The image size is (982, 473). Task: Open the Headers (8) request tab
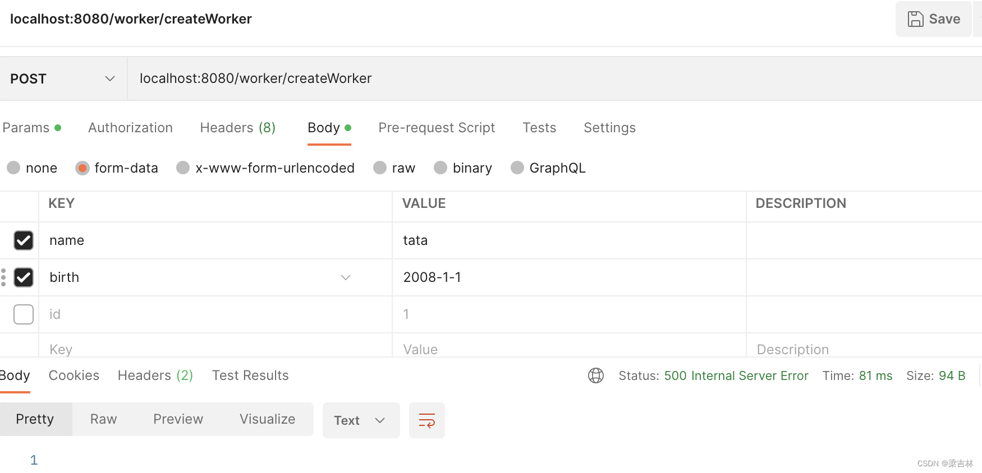click(237, 128)
